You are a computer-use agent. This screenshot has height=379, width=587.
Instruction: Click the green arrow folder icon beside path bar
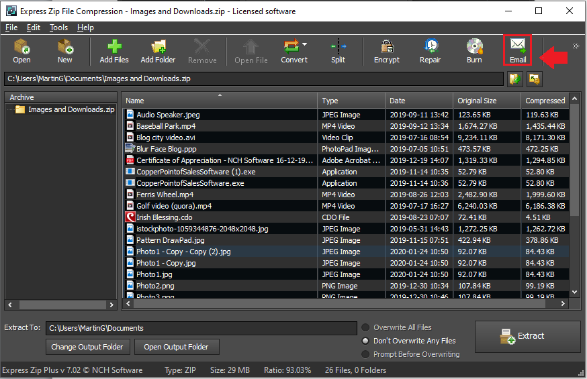coord(515,79)
